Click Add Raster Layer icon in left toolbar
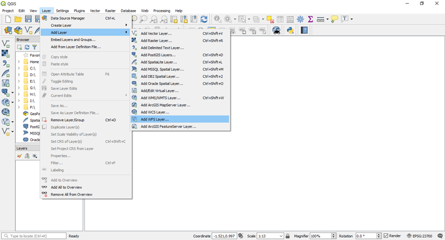This screenshot has width=445, height=240. coord(6,53)
